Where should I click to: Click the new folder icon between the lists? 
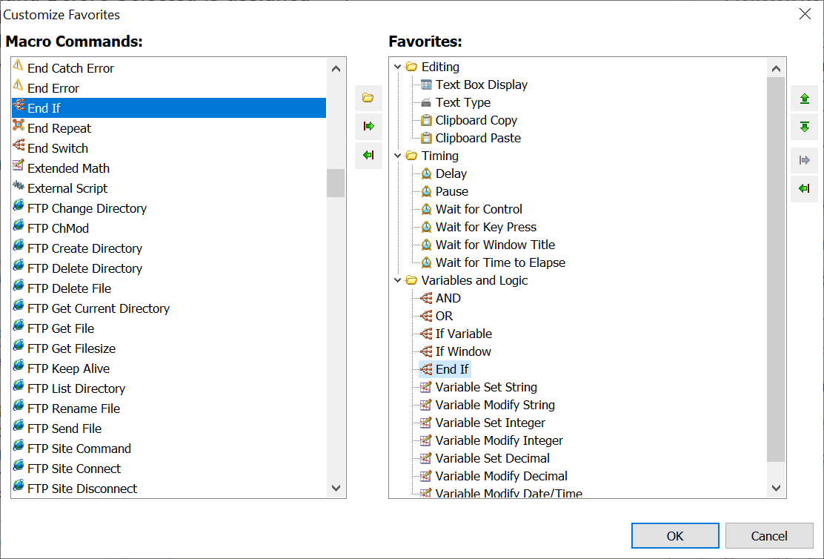368,98
